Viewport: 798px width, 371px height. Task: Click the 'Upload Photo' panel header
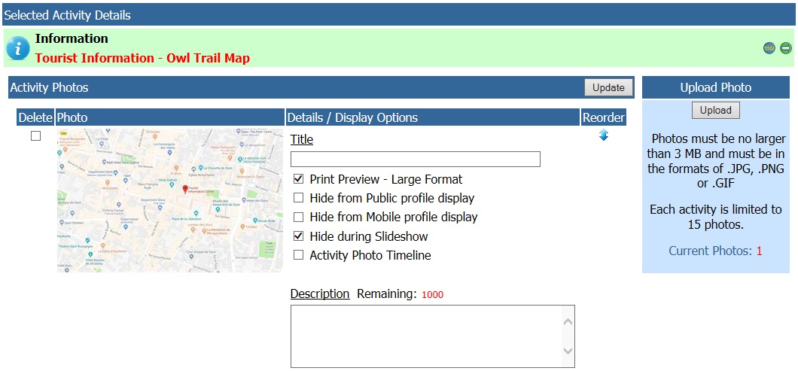point(715,87)
